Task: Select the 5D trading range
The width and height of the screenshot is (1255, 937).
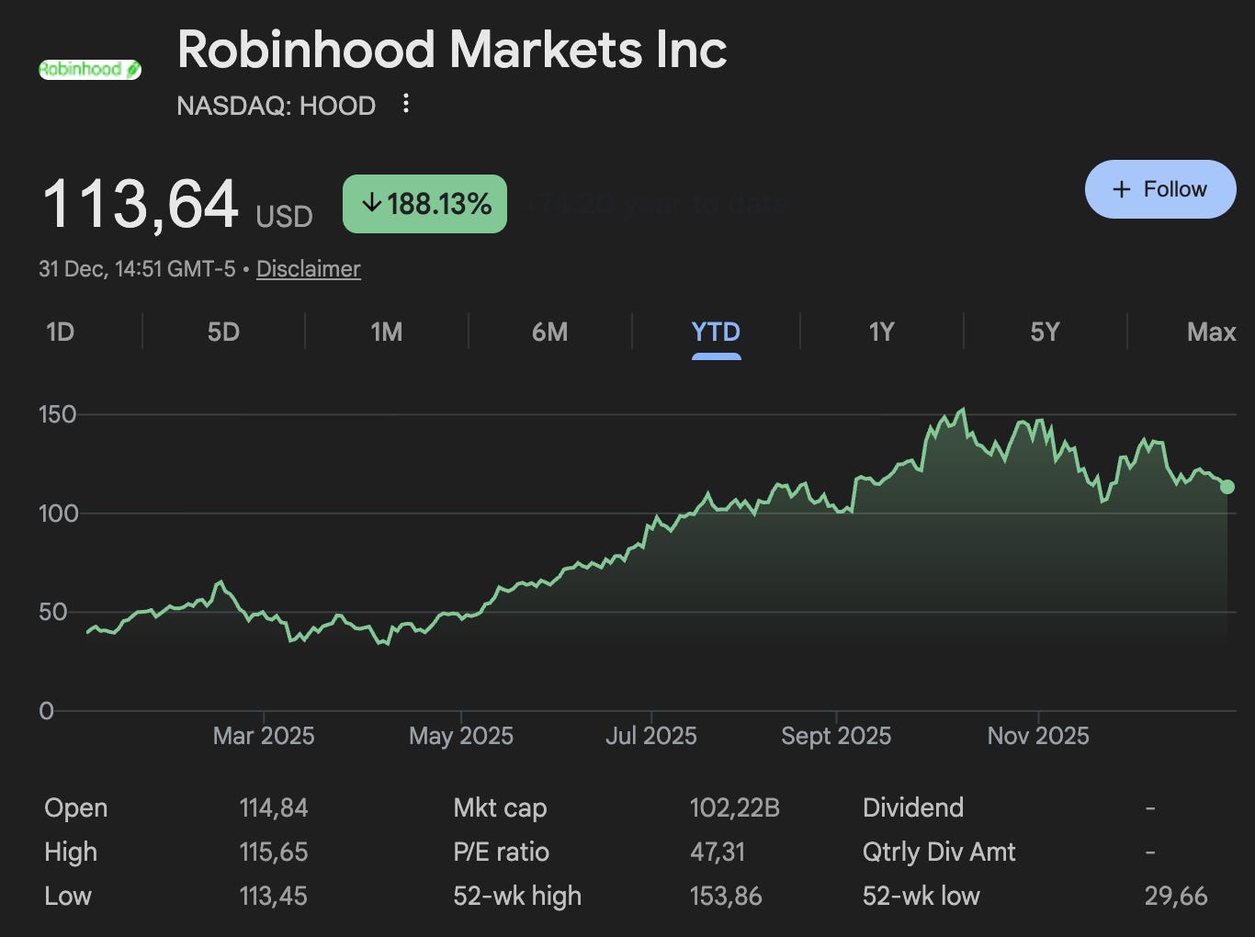Action: [x=222, y=332]
